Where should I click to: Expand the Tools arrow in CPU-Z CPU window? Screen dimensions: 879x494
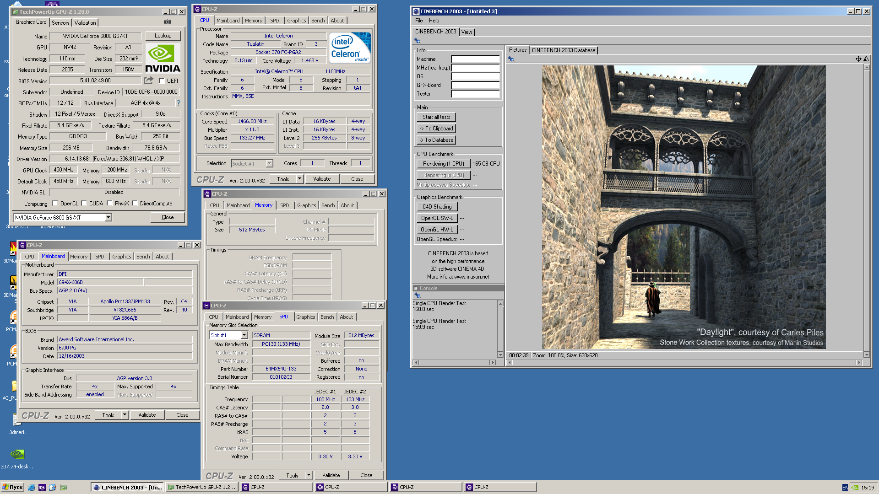pos(300,179)
